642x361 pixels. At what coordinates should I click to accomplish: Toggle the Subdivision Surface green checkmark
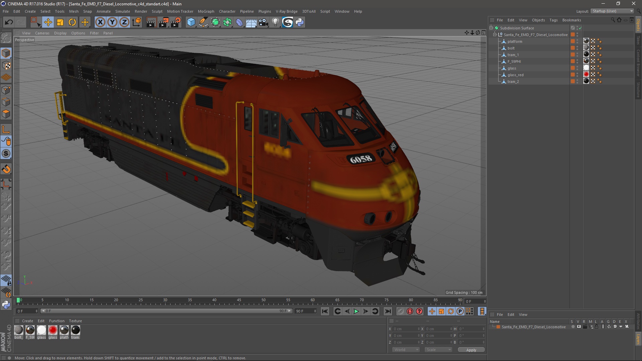580,28
